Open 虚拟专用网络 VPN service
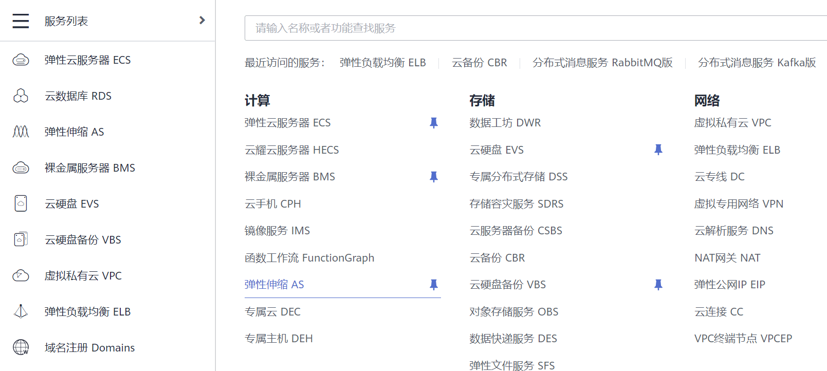Viewport: 827px width, 371px height. coord(739,204)
